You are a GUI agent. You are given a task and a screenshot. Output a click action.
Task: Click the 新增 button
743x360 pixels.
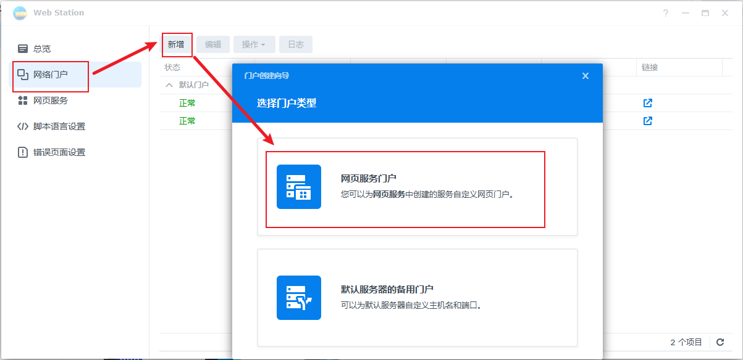click(x=176, y=44)
